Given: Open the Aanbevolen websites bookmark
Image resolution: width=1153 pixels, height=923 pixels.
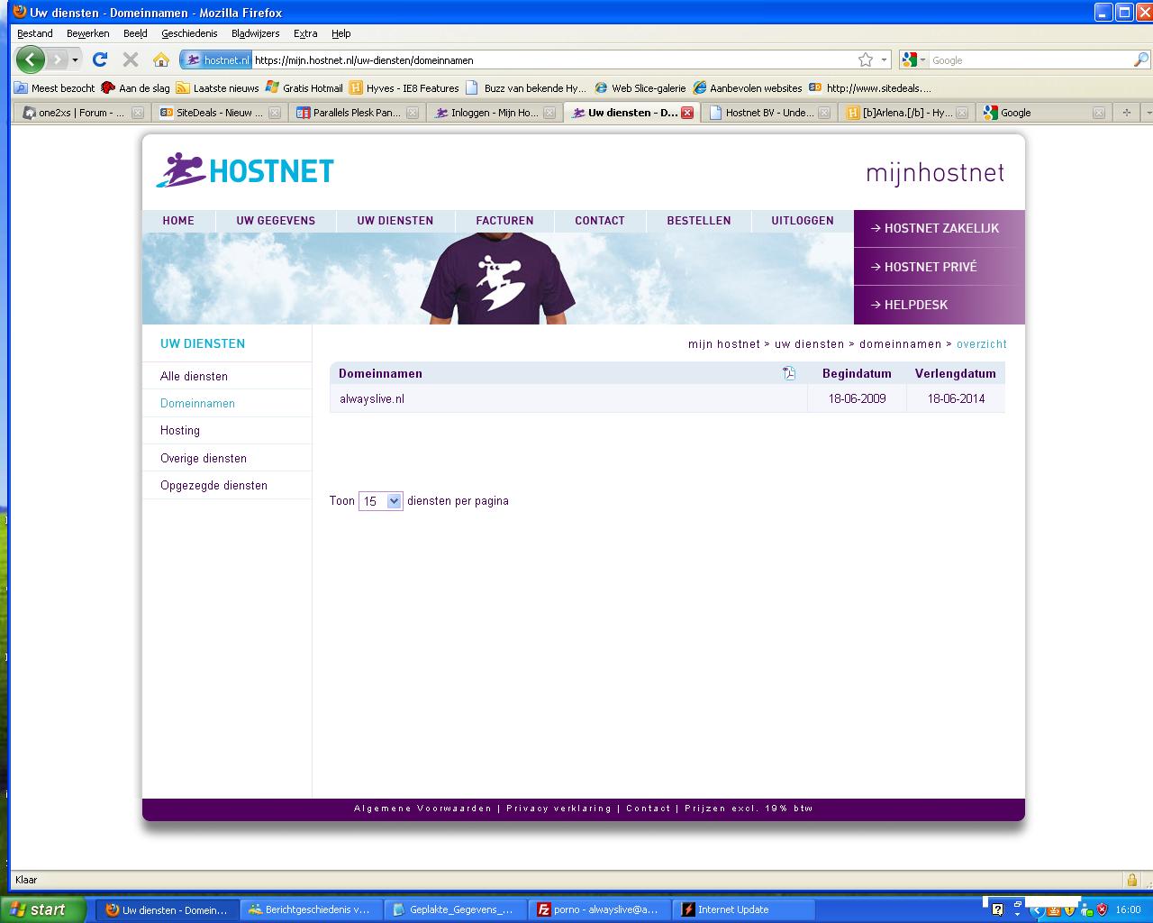Looking at the screenshot, I should 747,88.
